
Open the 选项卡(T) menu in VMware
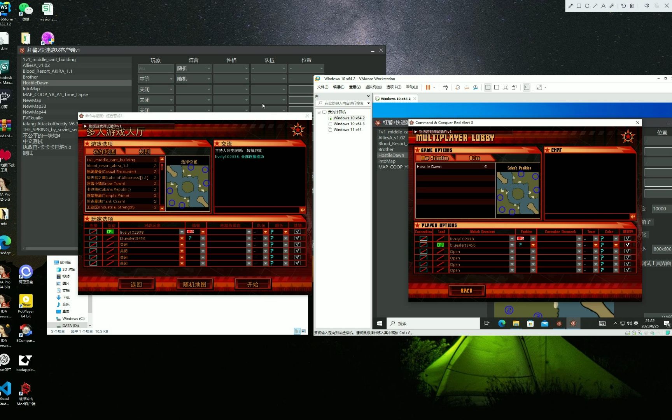pos(394,87)
